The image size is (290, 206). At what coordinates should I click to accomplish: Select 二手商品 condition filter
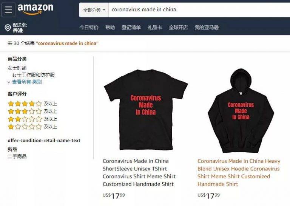17,156
